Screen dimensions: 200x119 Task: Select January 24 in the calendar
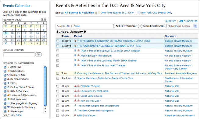click(x=12, y=40)
